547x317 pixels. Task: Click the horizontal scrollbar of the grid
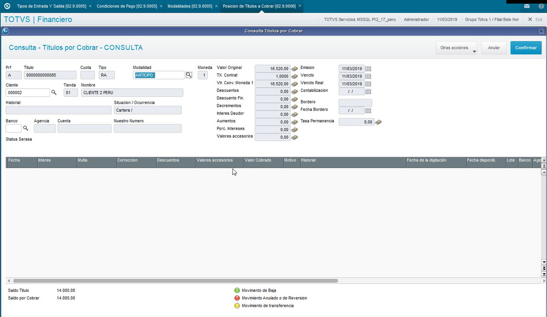pos(175,281)
